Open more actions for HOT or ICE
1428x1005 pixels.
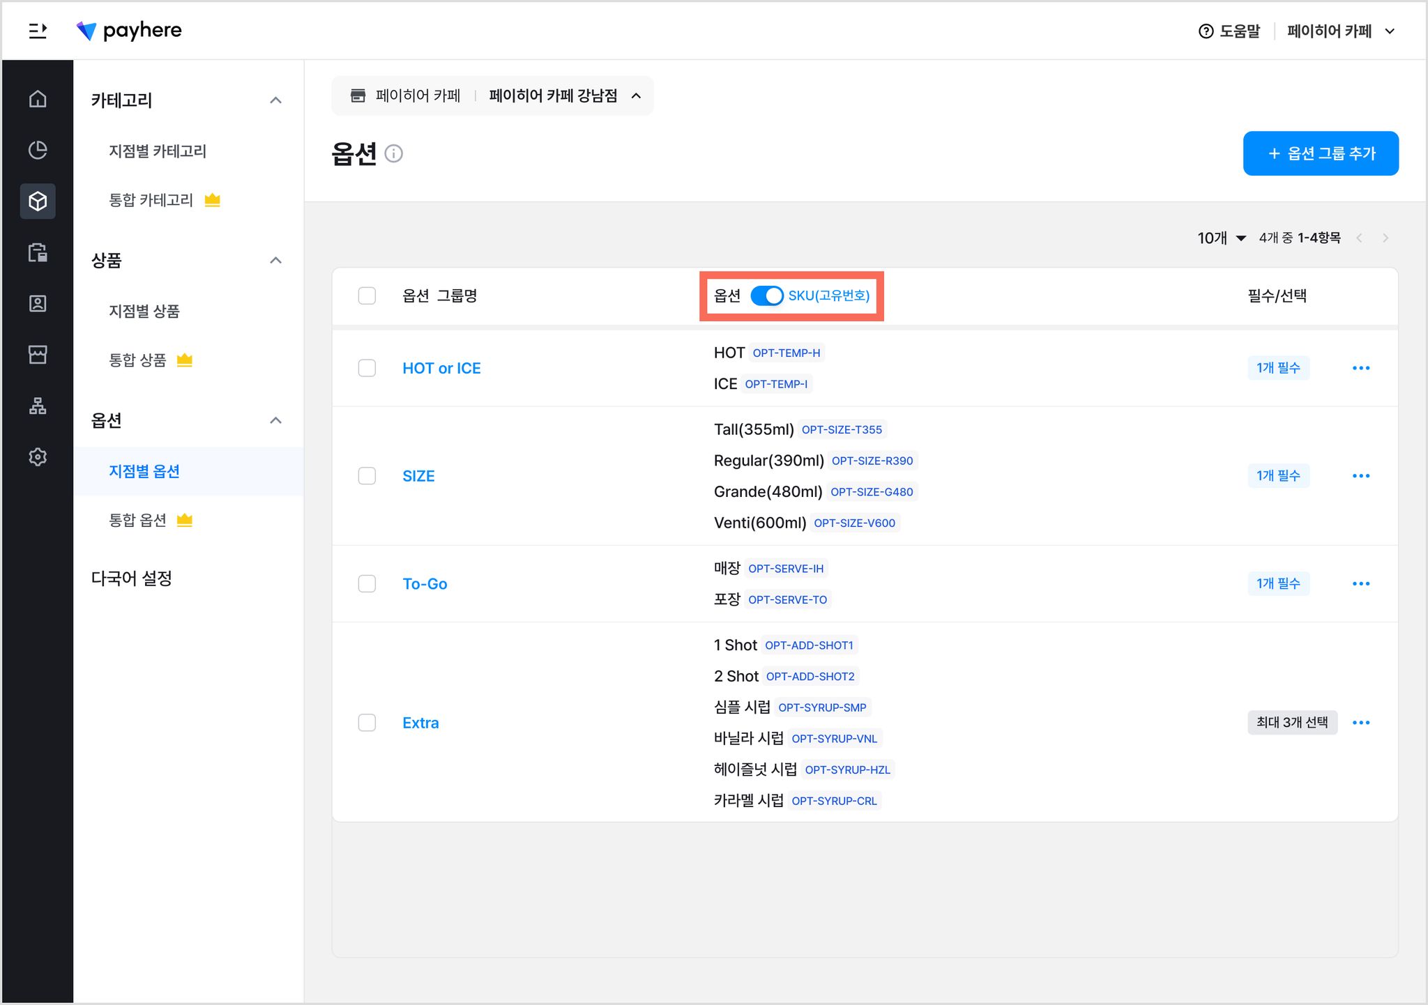tap(1361, 368)
